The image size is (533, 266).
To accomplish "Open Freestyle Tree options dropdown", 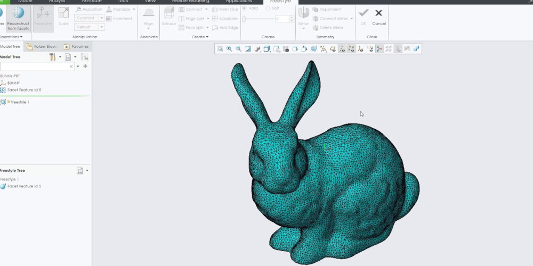I will (87, 171).
